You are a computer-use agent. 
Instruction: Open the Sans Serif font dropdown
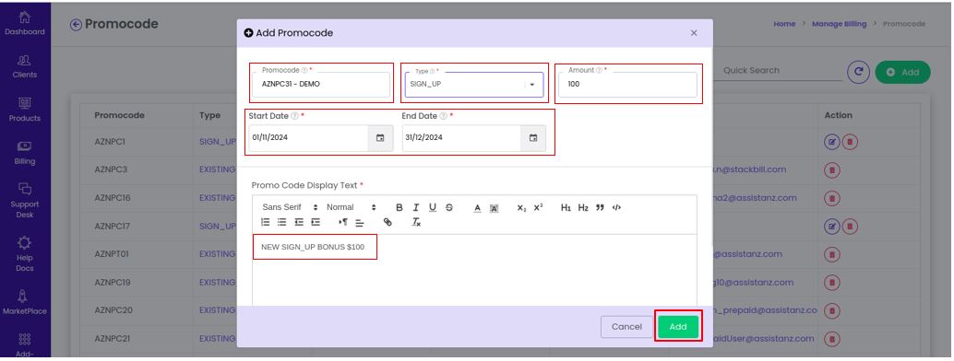291,207
